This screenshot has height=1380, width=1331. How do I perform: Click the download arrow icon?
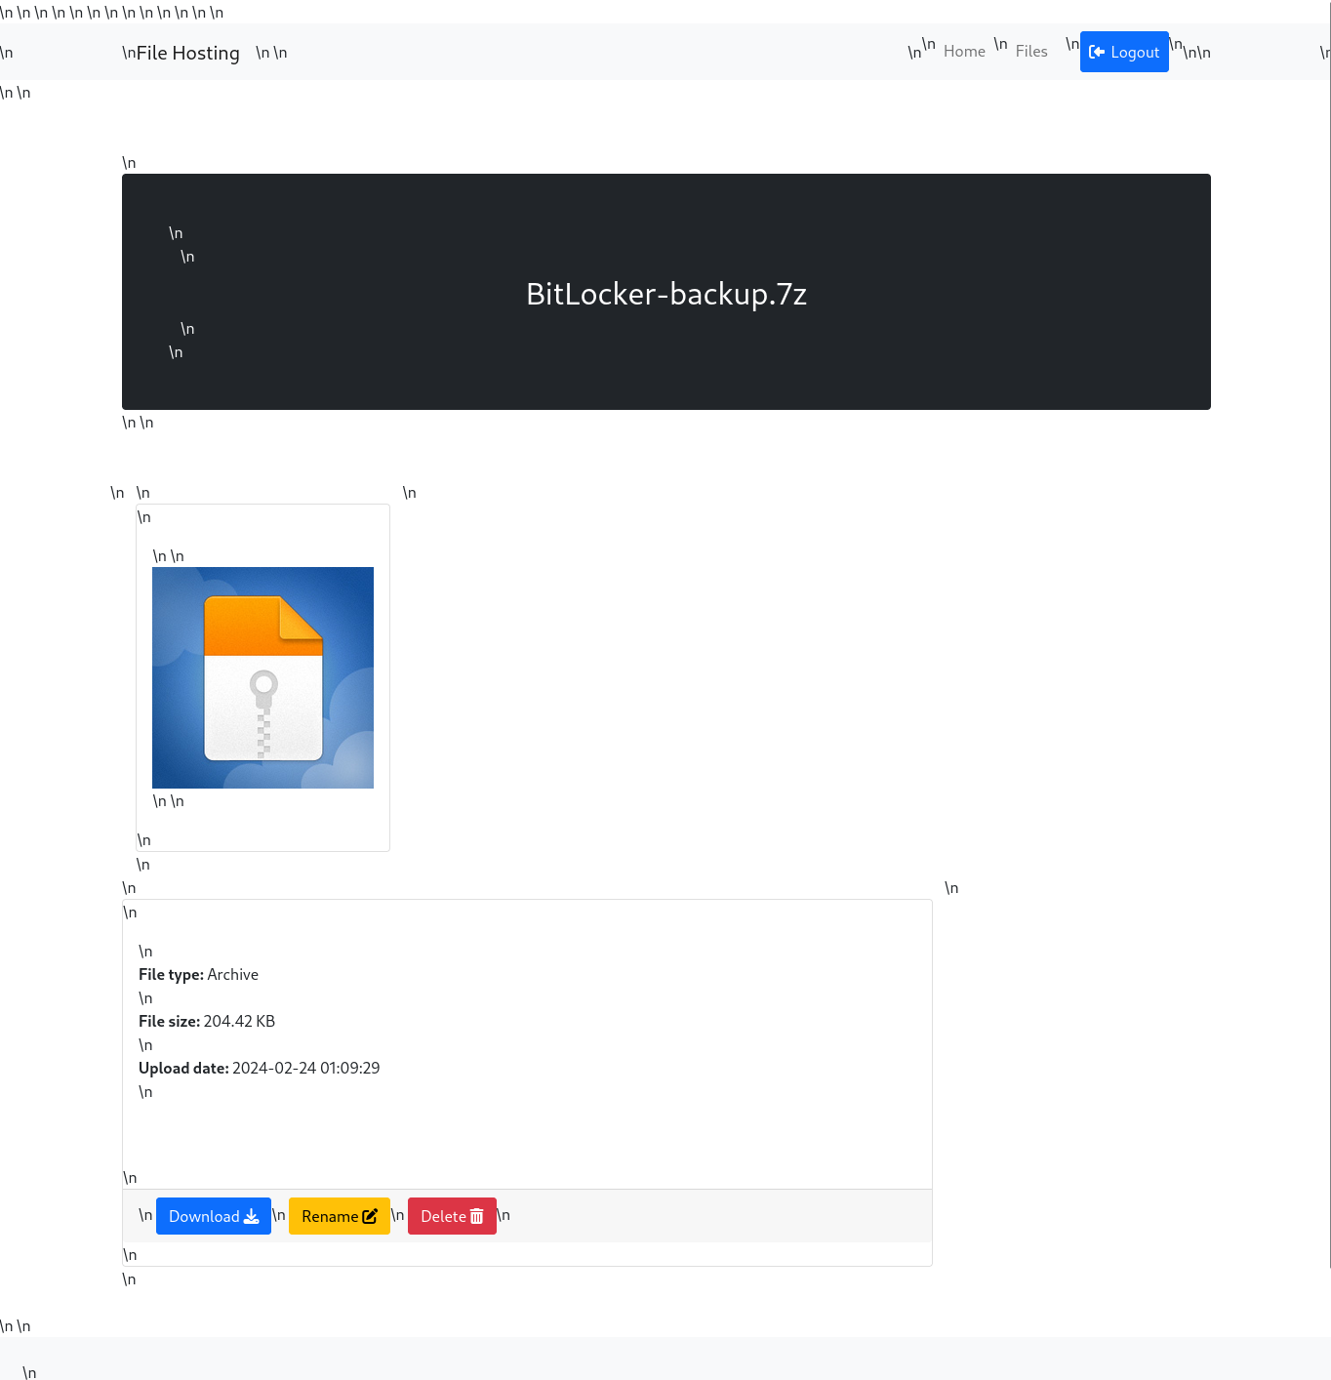tap(252, 1216)
